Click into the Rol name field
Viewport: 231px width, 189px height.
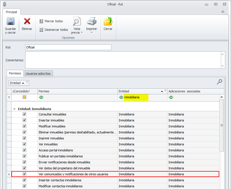click(x=68, y=47)
